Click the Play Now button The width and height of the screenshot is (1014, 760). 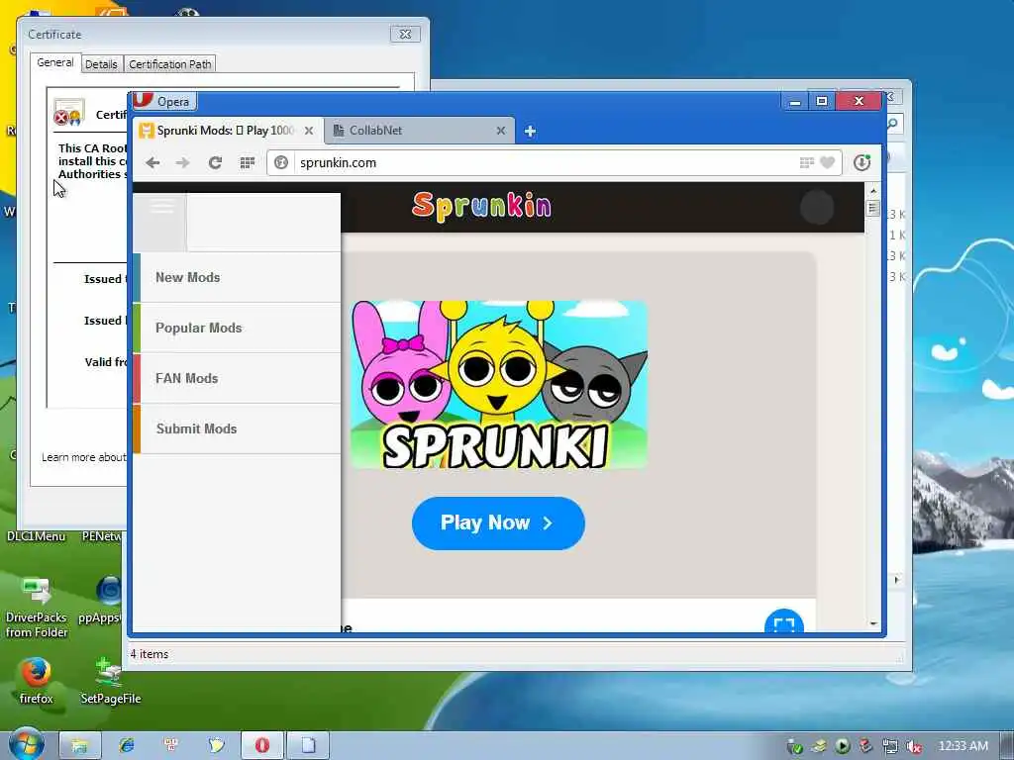pyautogui.click(x=498, y=522)
